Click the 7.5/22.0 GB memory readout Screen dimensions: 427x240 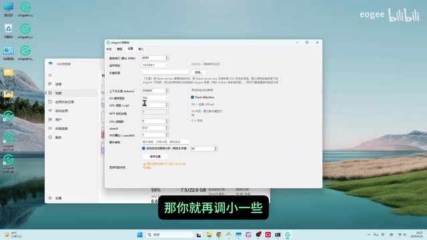(x=193, y=190)
